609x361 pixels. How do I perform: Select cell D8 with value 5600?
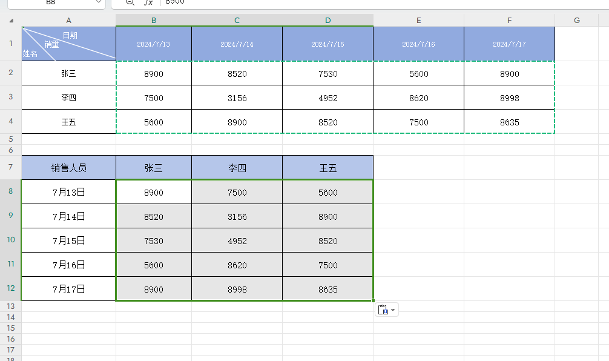[328, 191]
